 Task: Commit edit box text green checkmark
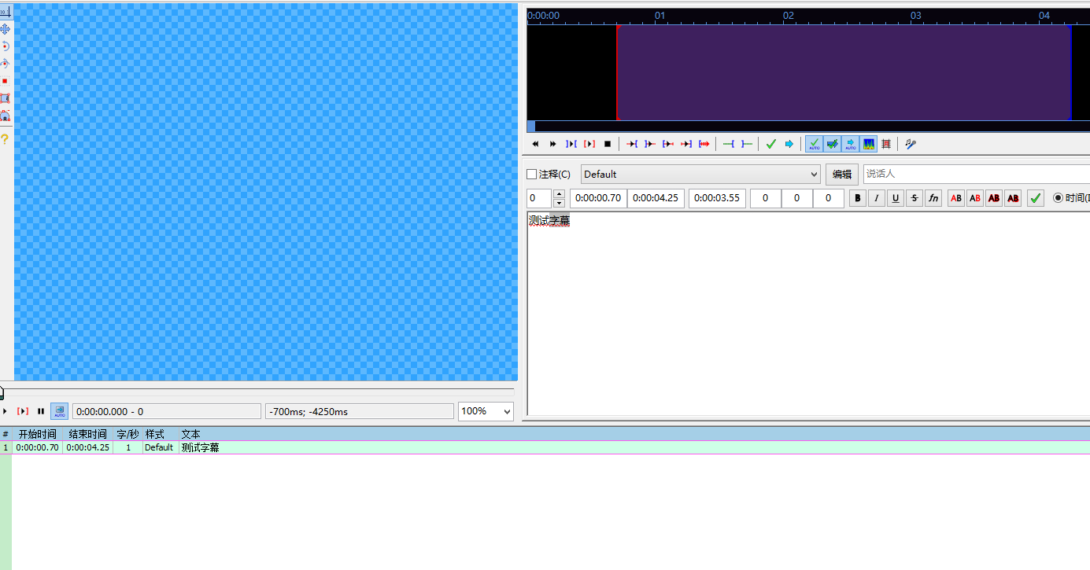1036,198
